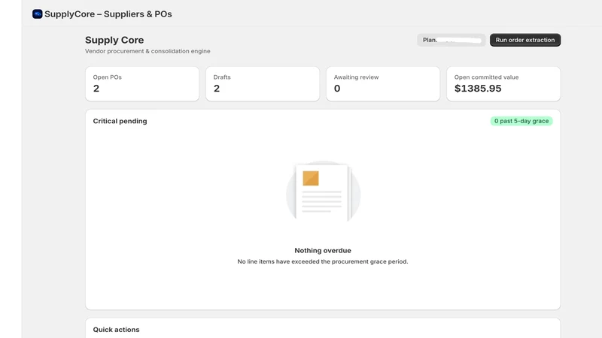Image resolution: width=602 pixels, height=338 pixels.
Task: Click the SupplyCore app logo icon
Action: click(37, 14)
